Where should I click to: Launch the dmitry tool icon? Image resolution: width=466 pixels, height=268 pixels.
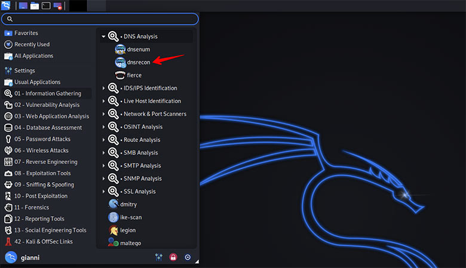click(114, 204)
